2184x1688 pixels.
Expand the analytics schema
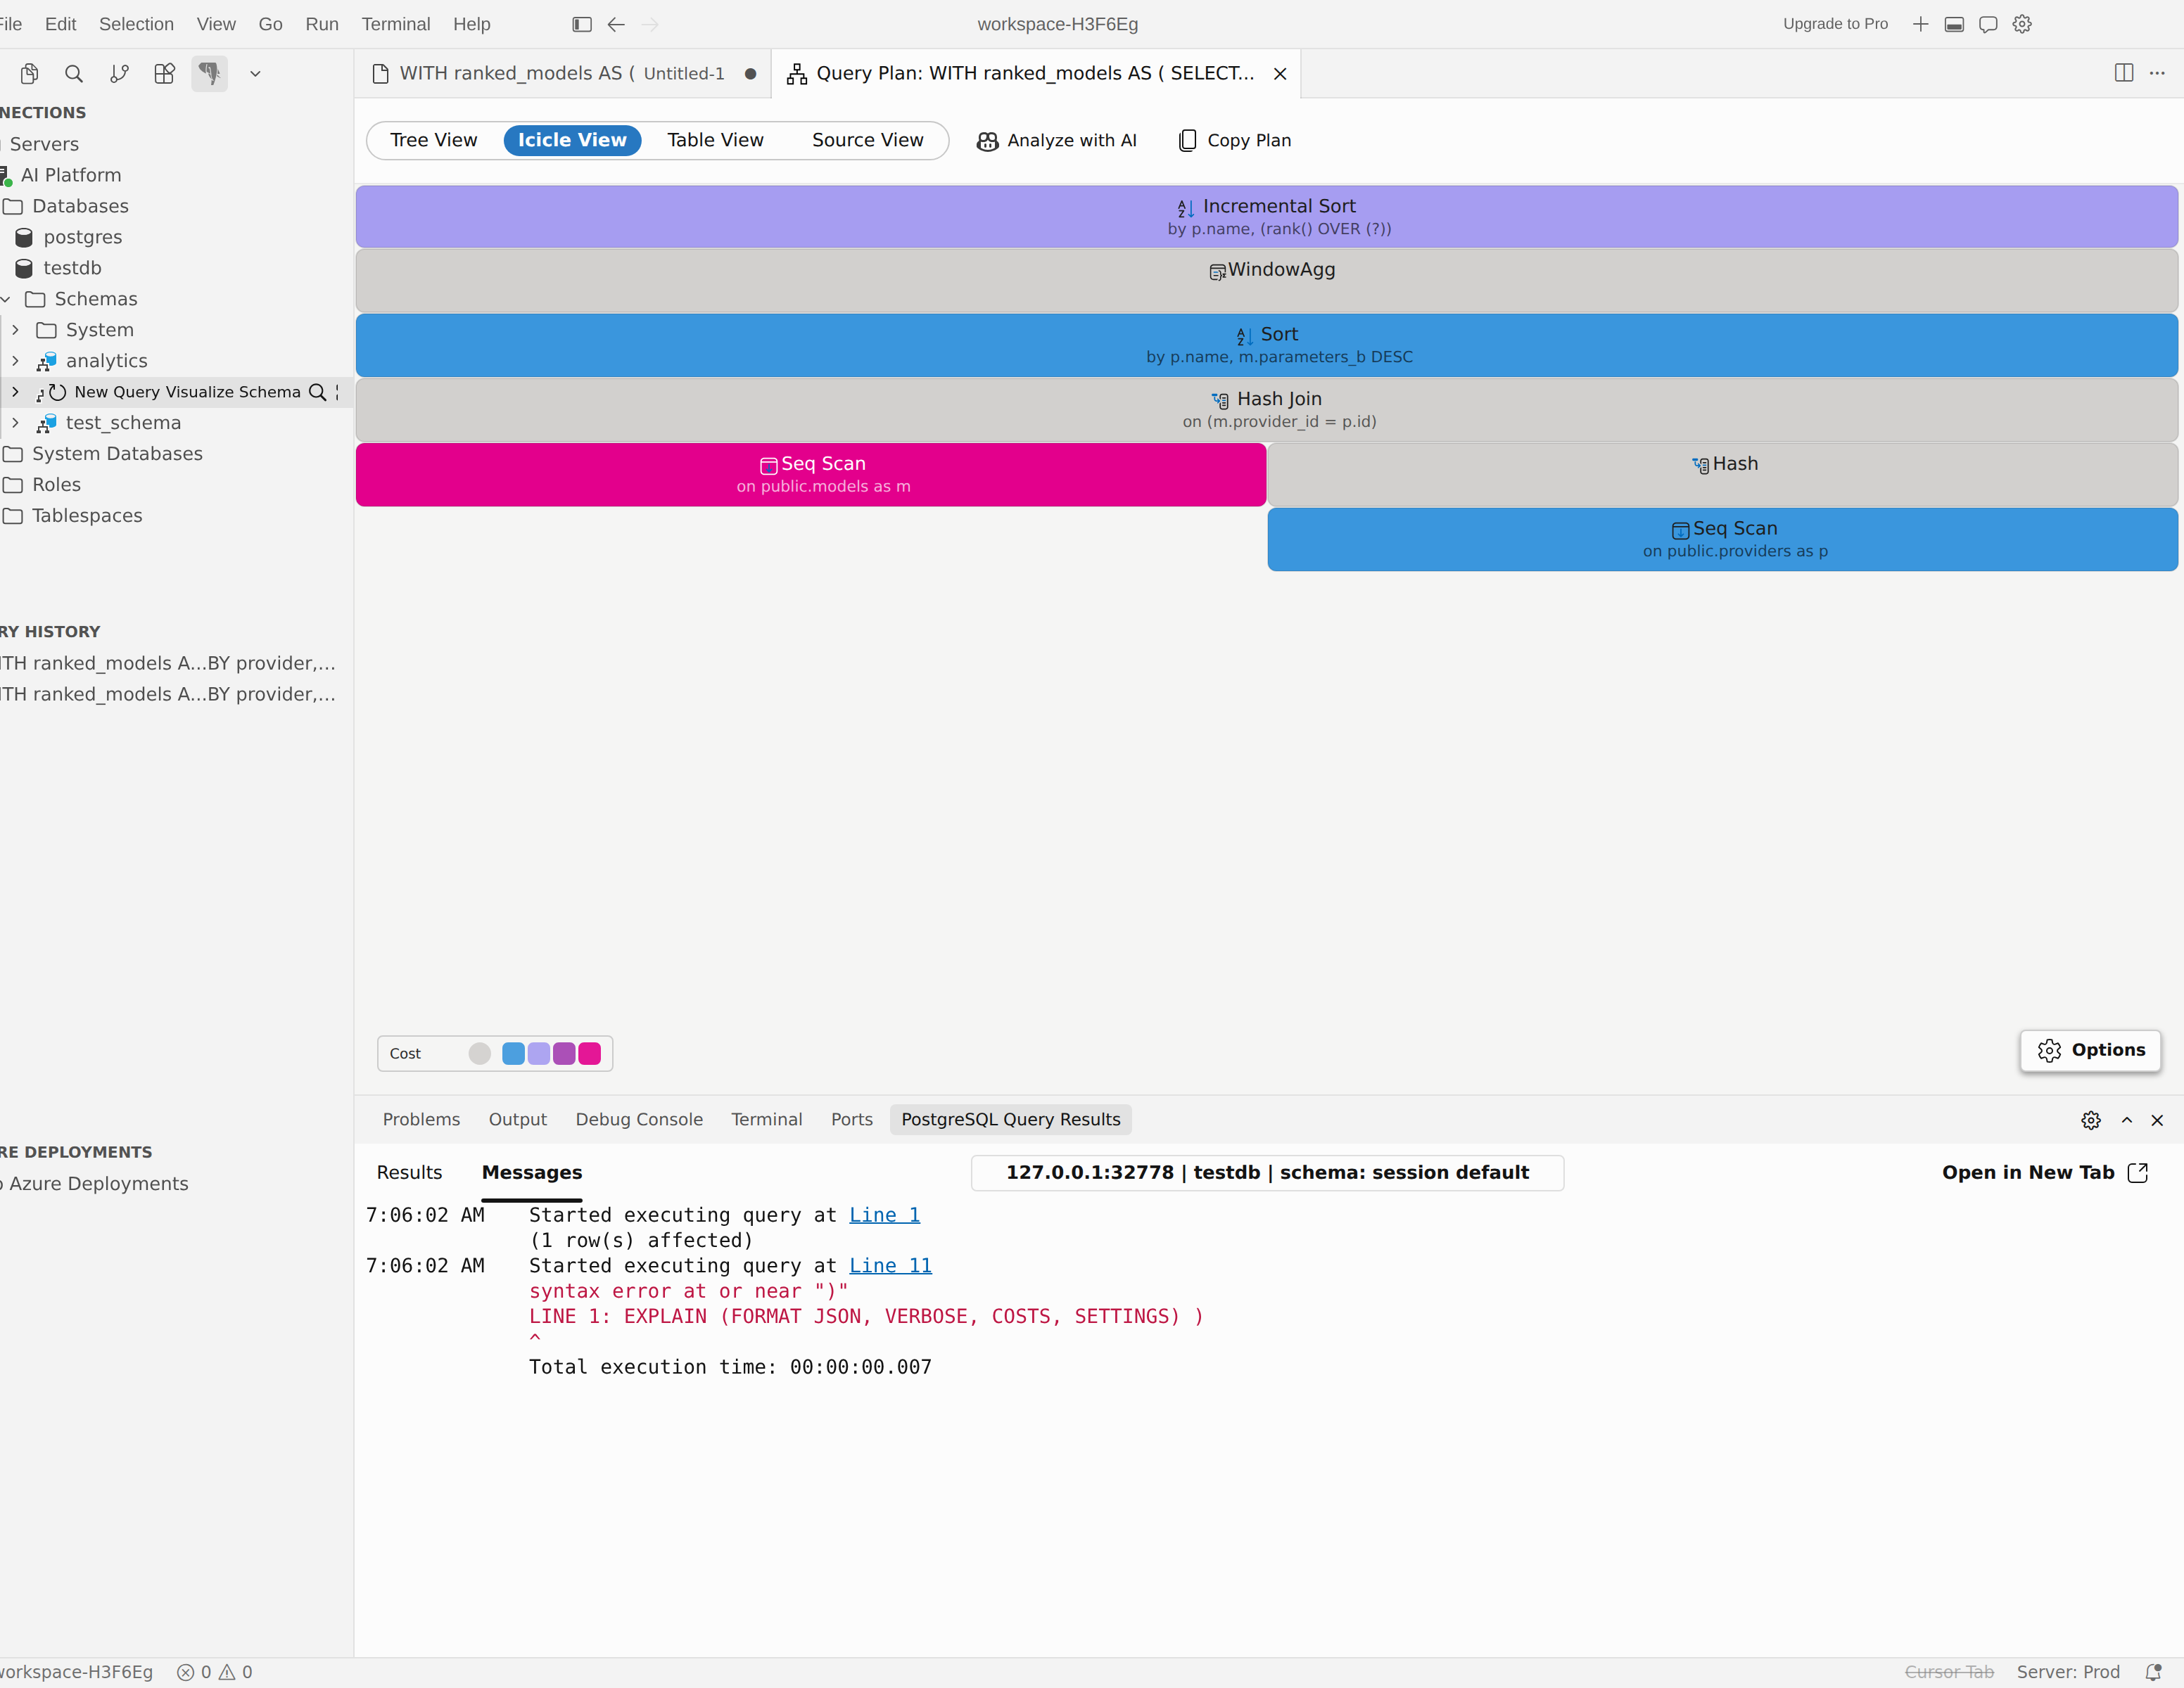15,361
